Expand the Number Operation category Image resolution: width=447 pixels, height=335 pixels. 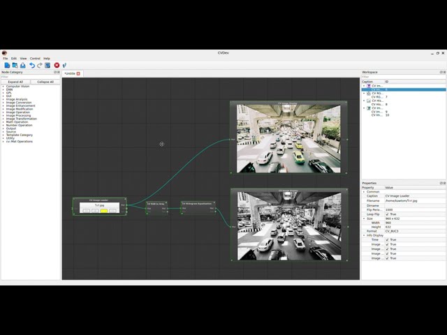[3, 126]
